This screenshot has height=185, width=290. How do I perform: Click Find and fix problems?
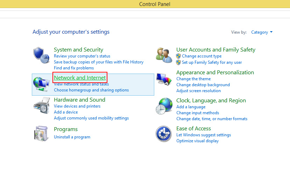click(74, 68)
